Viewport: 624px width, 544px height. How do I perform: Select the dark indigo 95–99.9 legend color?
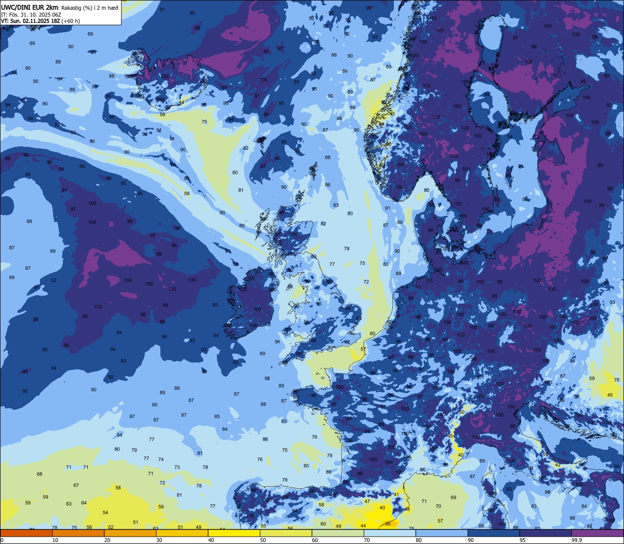(x=546, y=533)
